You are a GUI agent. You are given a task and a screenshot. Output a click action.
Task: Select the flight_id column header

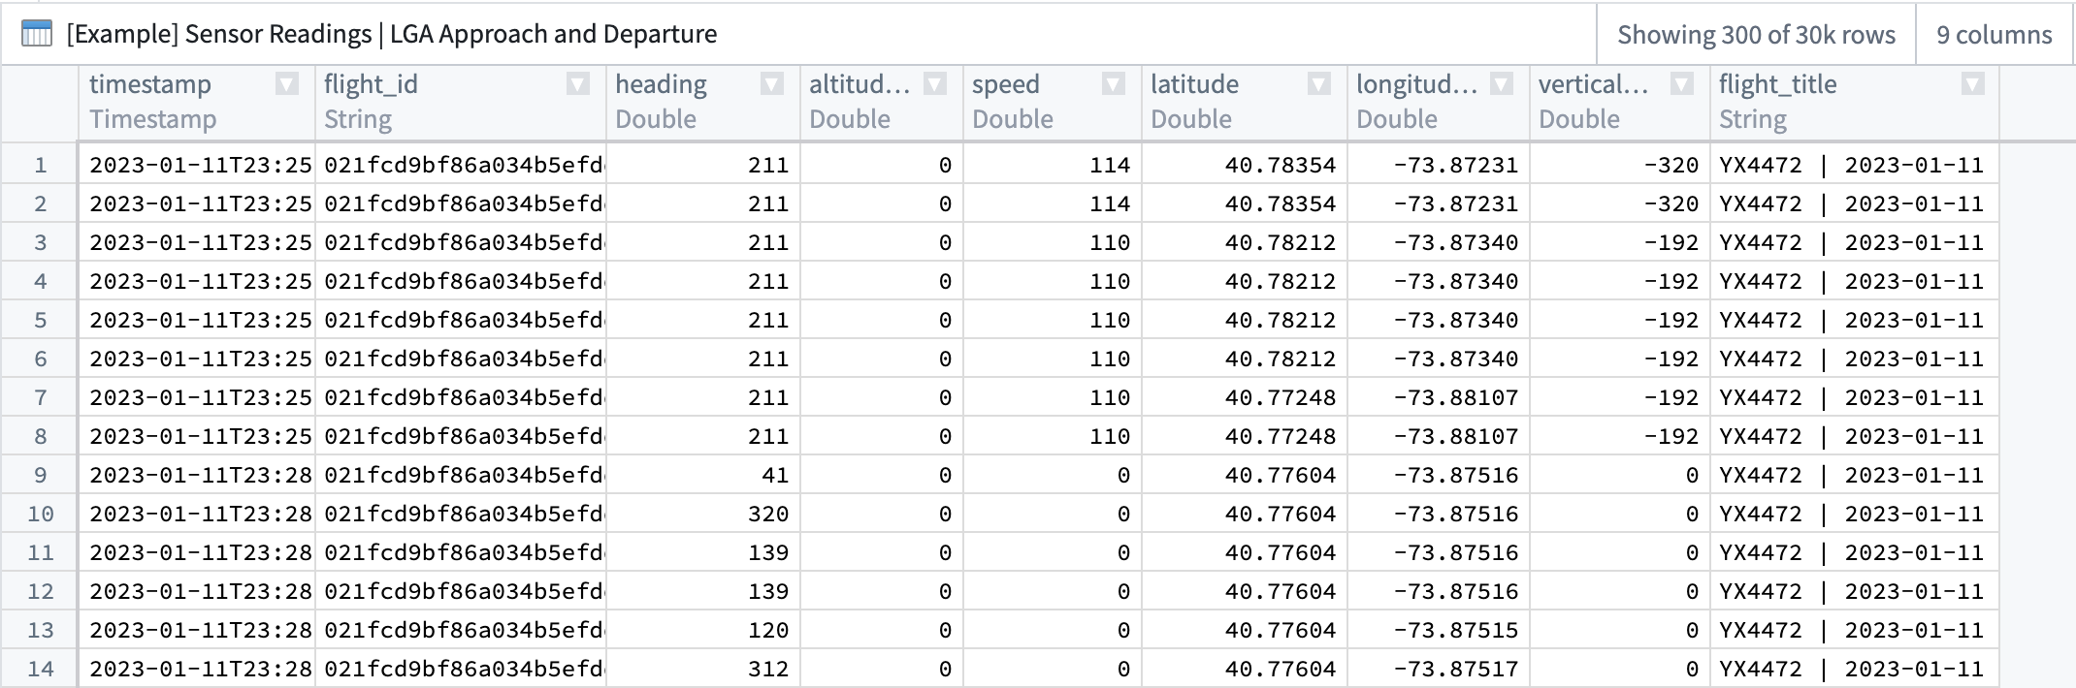461,102
